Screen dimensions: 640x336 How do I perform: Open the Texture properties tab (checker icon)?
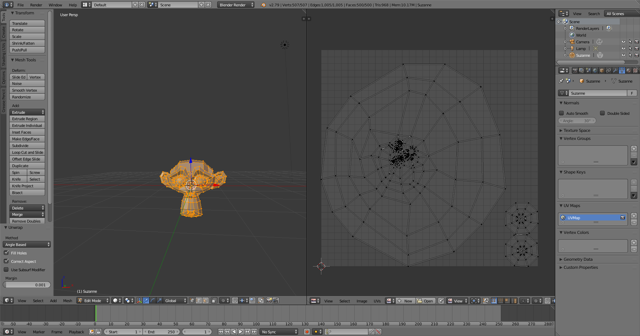pos(635,70)
